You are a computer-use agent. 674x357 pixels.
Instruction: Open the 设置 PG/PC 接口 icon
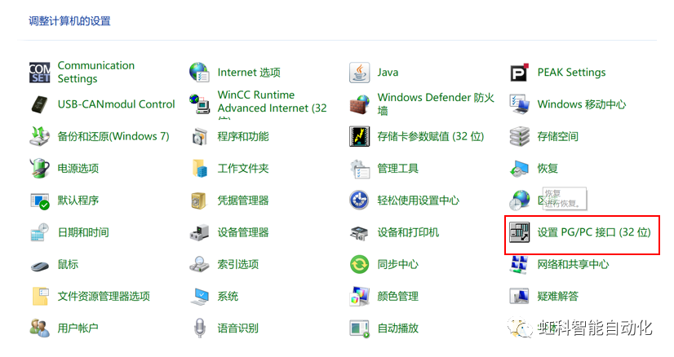click(519, 232)
